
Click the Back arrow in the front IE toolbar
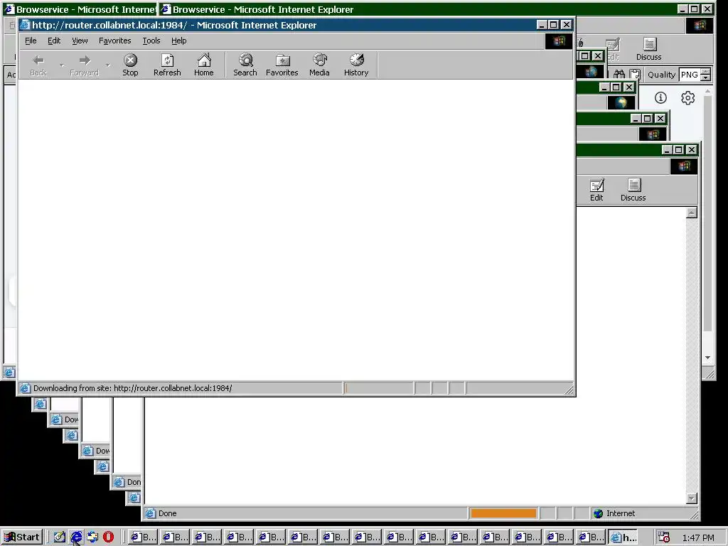38,65
